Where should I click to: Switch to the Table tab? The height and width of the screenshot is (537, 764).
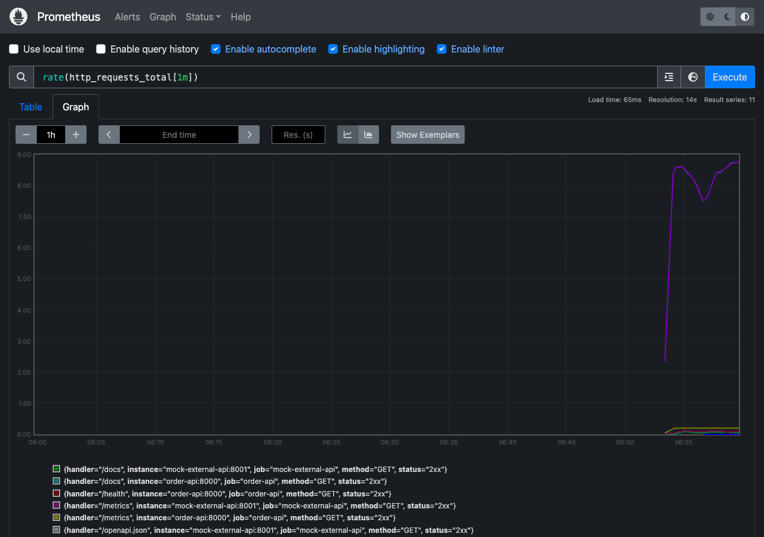coord(30,107)
